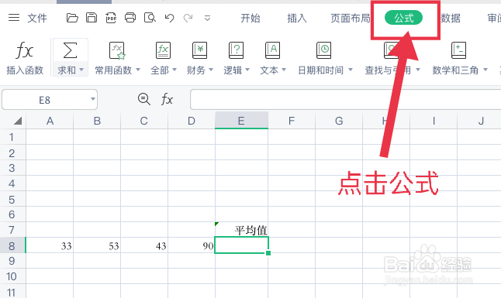The image size is (501, 298).
Task: Select row 10 header
Action: (x=12, y=276)
